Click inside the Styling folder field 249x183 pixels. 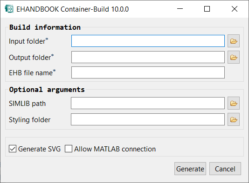pyautogui.click(x=148, y=119)
